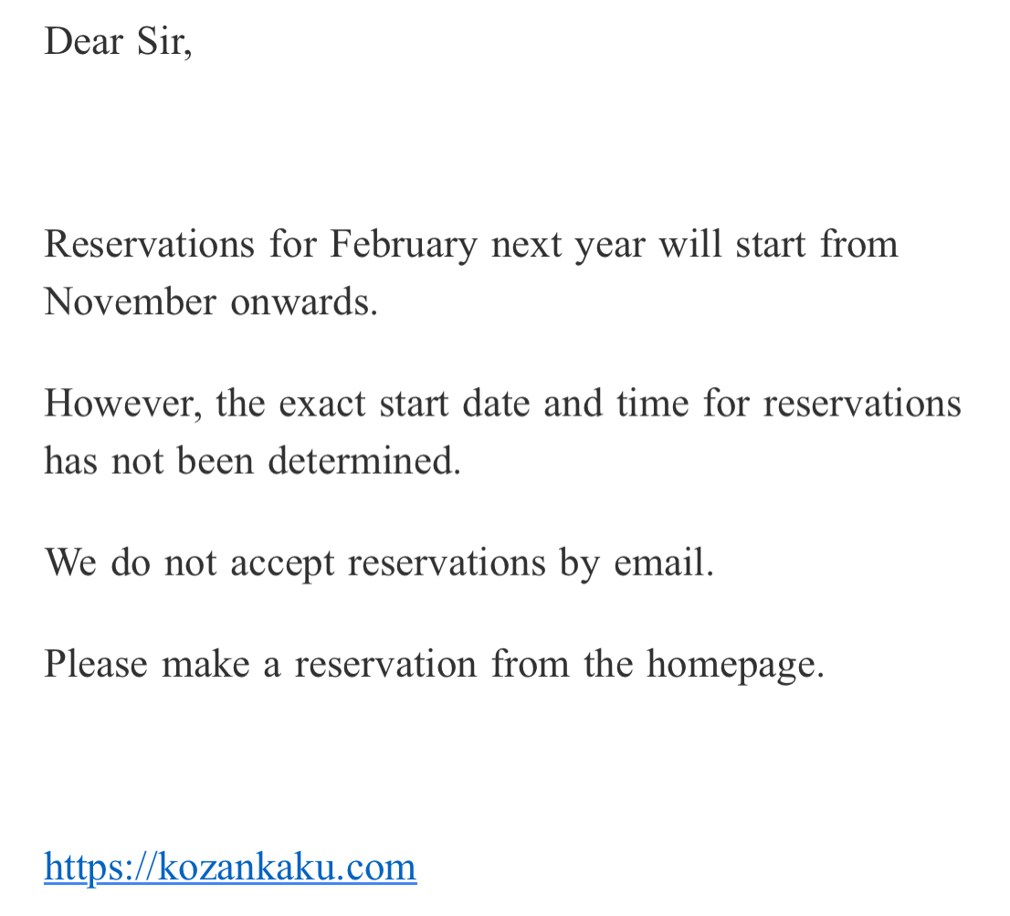Click the word "accept" in the email
The image size is (1010, 916).
tap(282, 562)
